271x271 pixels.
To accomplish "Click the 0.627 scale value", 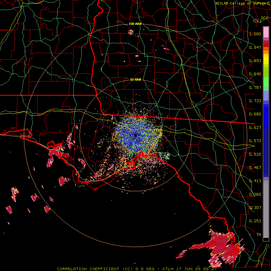I will point(255,128).
